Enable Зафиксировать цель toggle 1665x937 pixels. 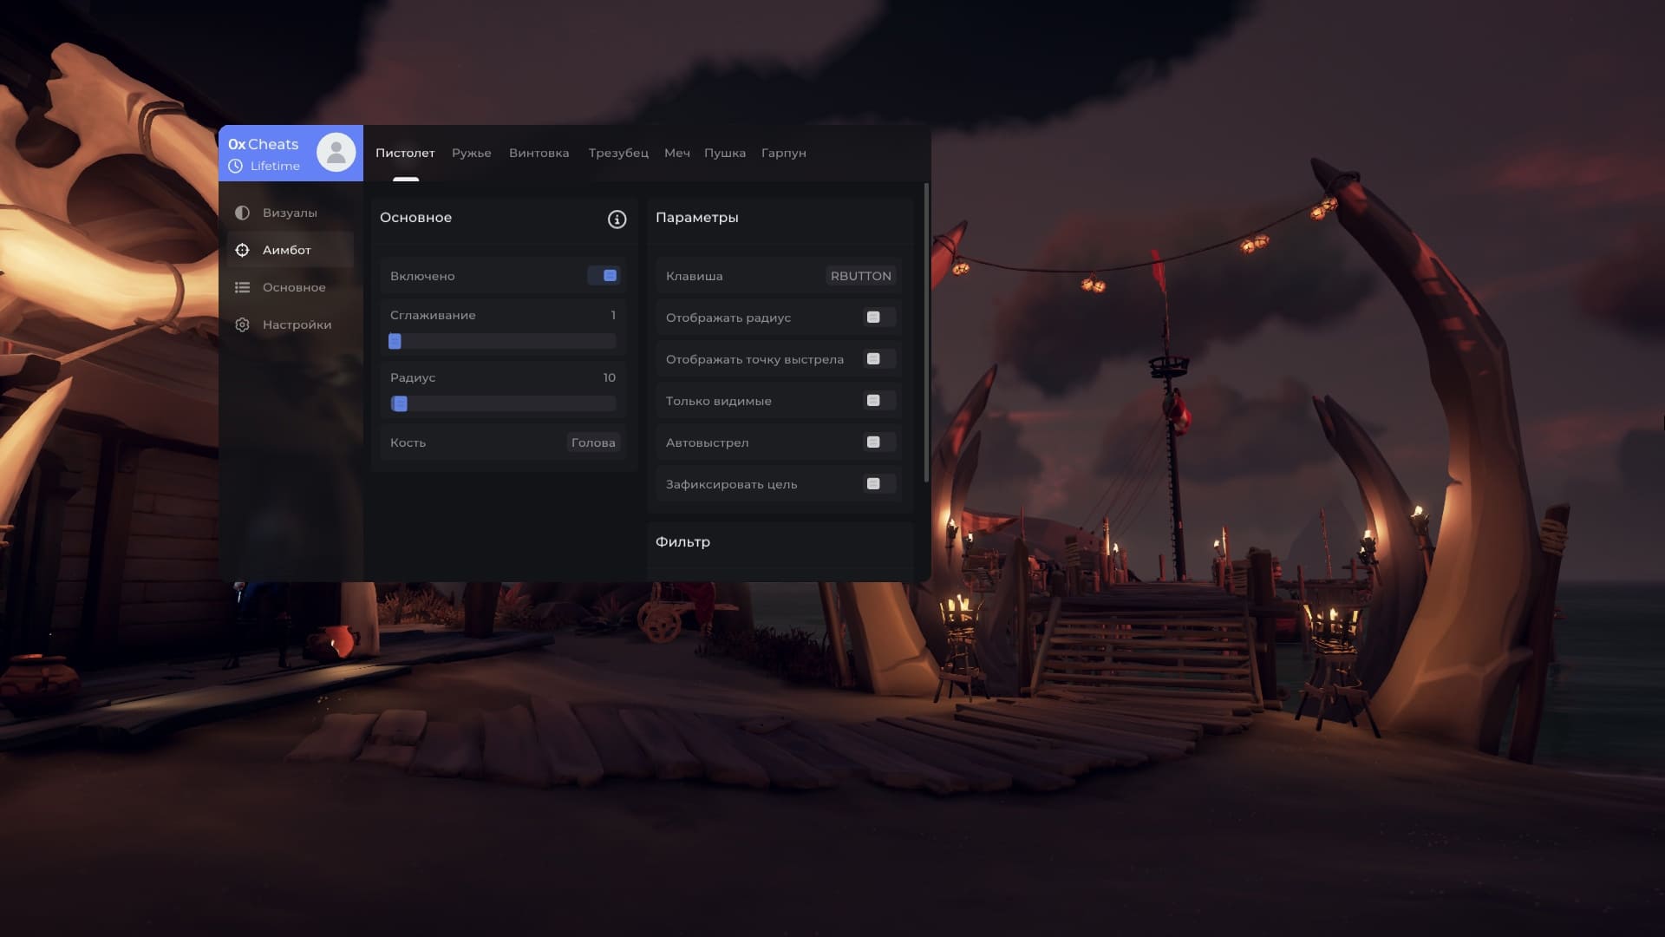(878, 484)
